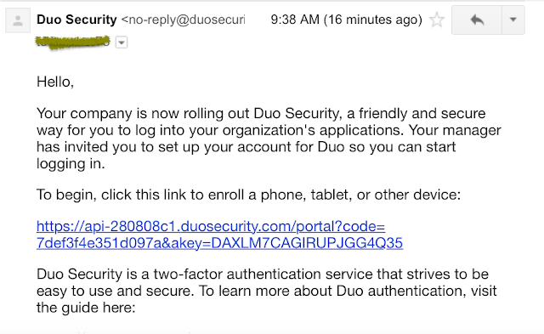Click the words "logging in."
544x334 pixels.
71,164
